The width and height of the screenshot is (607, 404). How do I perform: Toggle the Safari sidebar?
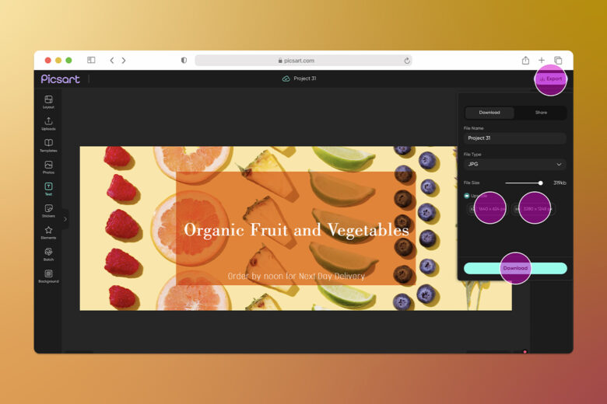[x=91, y=60]
